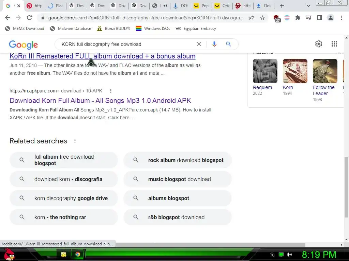Click the search query input field

pyautogui.click(x=127, y=44)
